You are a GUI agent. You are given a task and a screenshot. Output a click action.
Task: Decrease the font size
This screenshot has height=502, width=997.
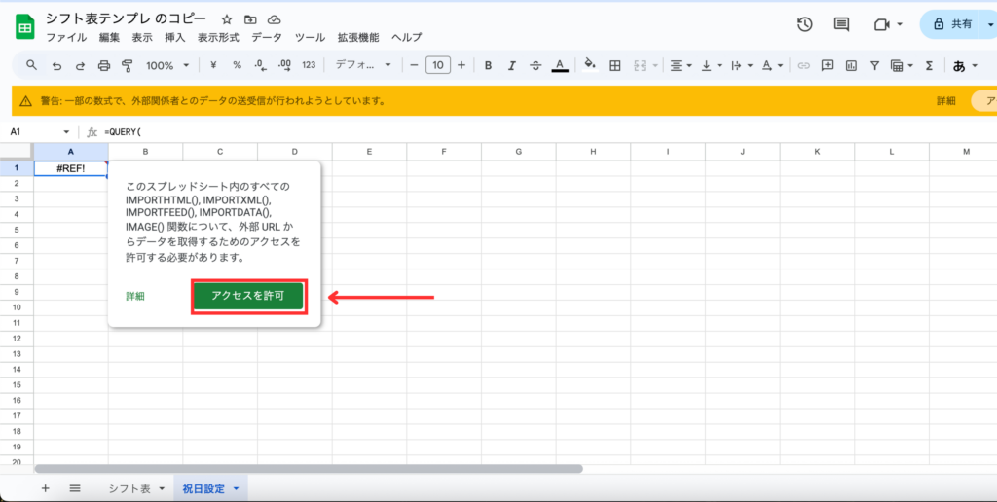click(x=414, y=65)
